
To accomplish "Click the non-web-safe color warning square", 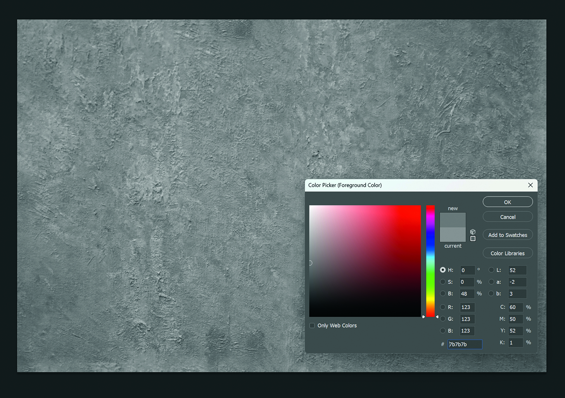I will coord(473,239).
